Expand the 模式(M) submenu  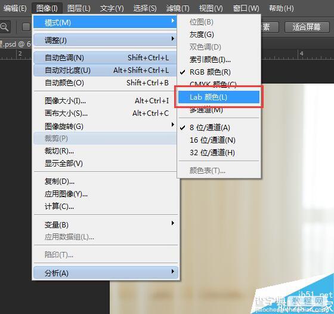pos(105,22)
